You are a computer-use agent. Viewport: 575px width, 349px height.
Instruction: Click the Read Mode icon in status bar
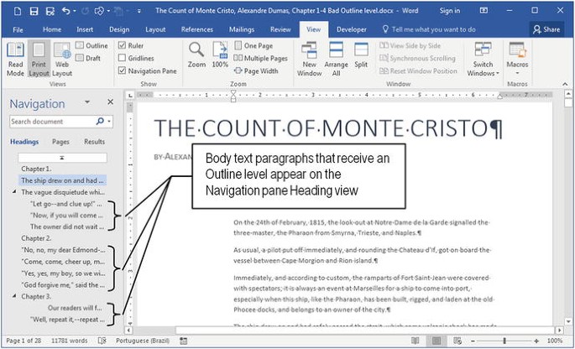416,341
